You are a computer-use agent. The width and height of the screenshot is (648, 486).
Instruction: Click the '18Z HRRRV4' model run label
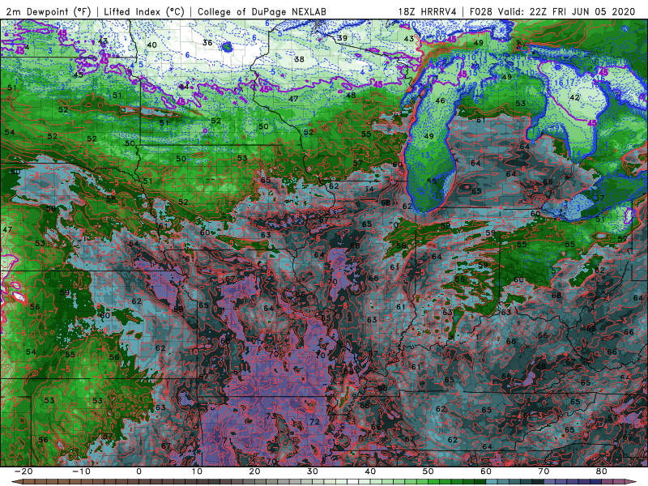[x=428, y=12]
